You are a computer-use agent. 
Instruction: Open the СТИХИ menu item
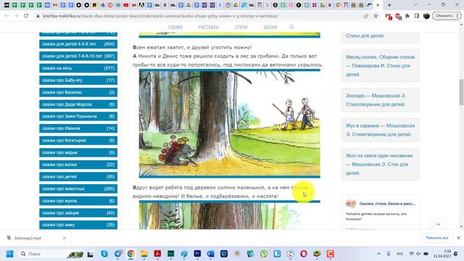241,28
